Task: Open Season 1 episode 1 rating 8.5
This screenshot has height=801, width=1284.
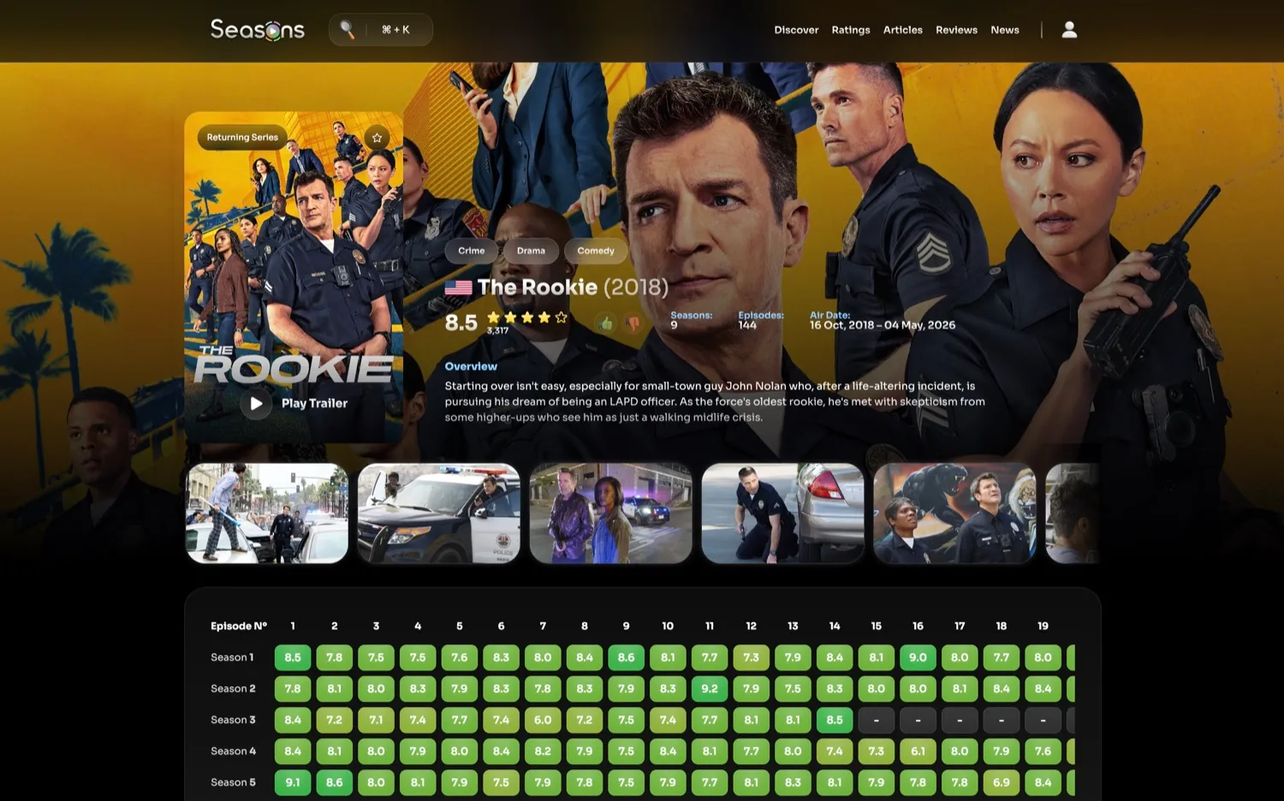Action: [293, 657]
